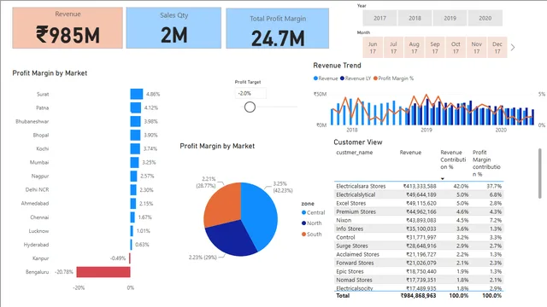Filter by Oct 17 month tile
This screenshot has height=307, width=547.
[456, 48]
